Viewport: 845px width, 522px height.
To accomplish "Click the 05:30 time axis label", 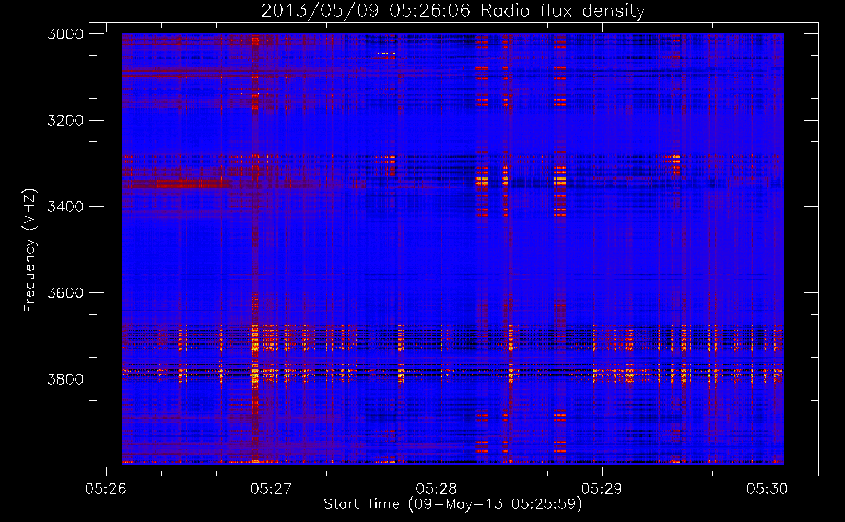I will (767, 489).
